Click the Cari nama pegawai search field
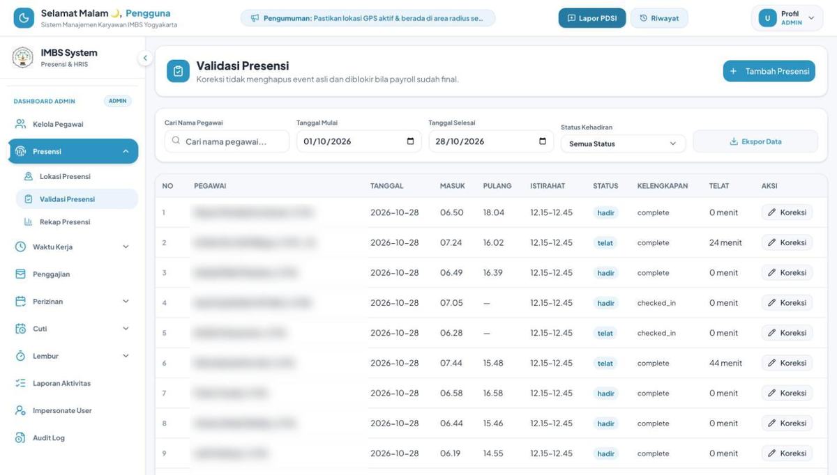Image resolution: width=837 pixels, height=475 pixels. (x=227, y=141)
